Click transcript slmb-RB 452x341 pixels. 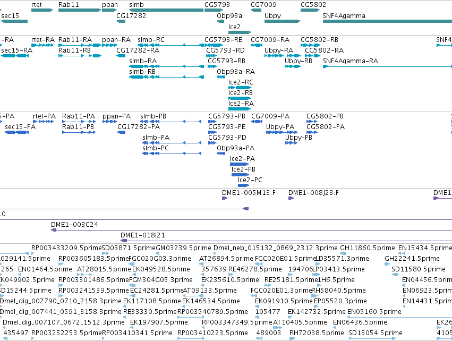tap(167, 77)
